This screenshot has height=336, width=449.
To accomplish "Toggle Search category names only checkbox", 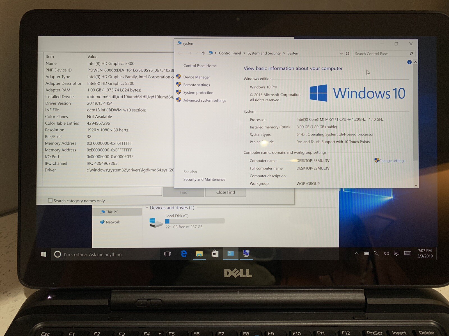I will (50, 200).
